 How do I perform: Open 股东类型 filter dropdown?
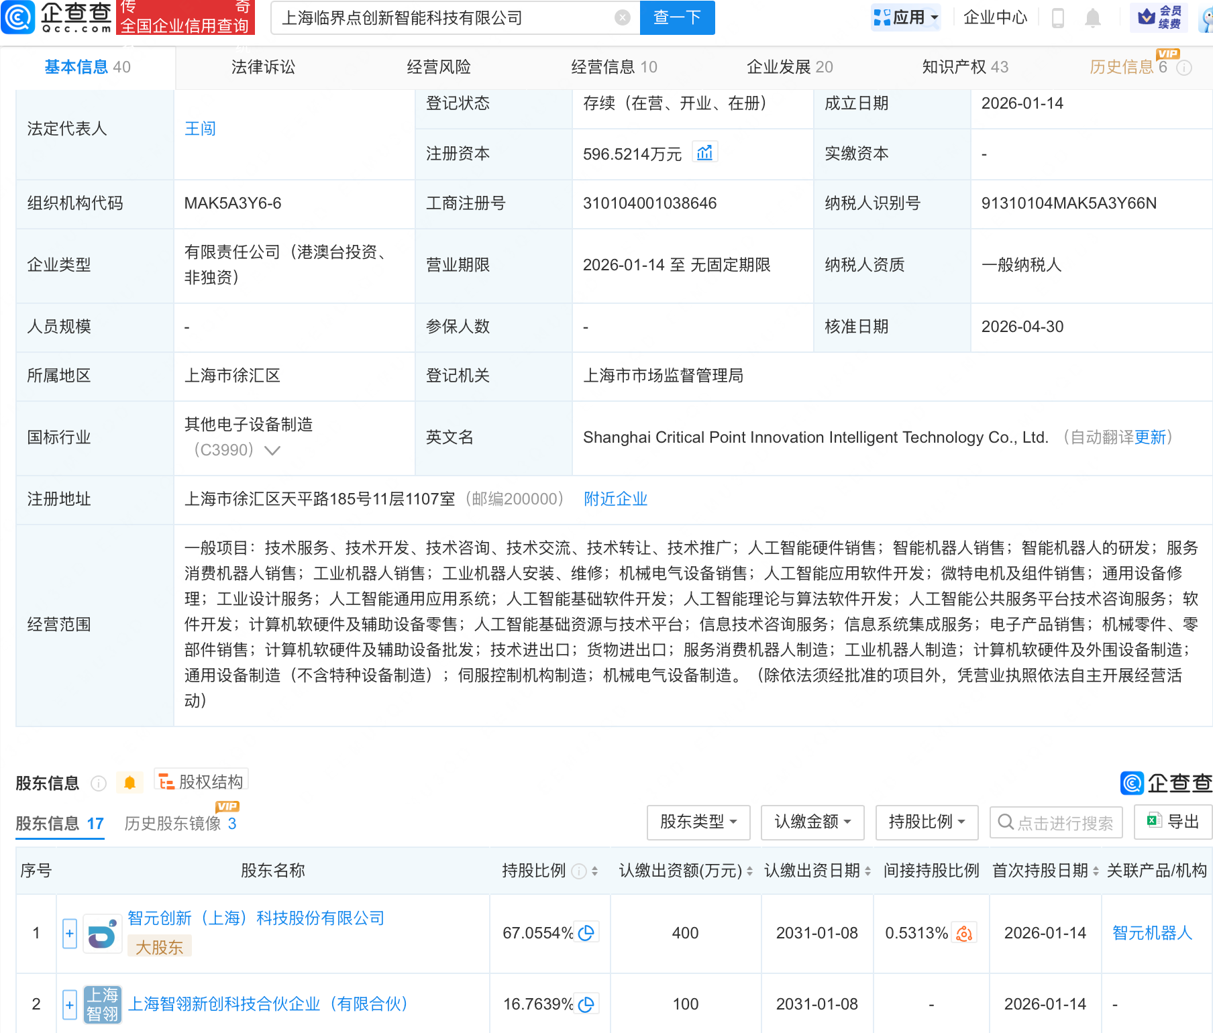pos(698,822)
